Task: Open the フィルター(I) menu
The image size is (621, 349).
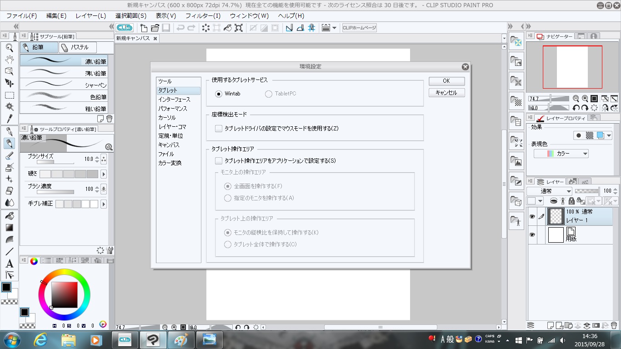Action: (203, 16)
